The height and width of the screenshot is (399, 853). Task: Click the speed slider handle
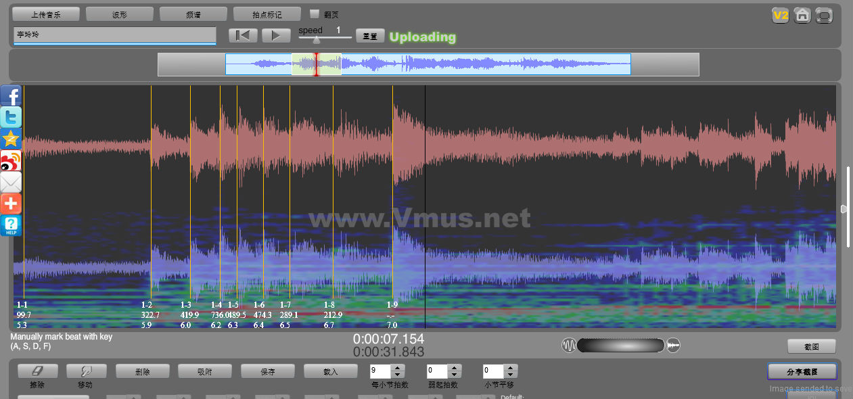pyautogui.click(x=316, y=39)
